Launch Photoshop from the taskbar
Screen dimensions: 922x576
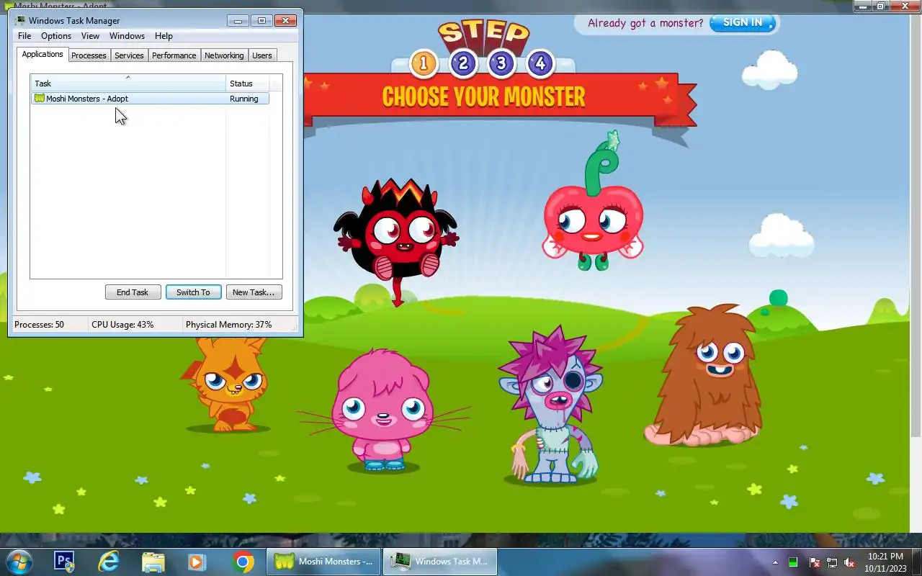coord(65,562)
